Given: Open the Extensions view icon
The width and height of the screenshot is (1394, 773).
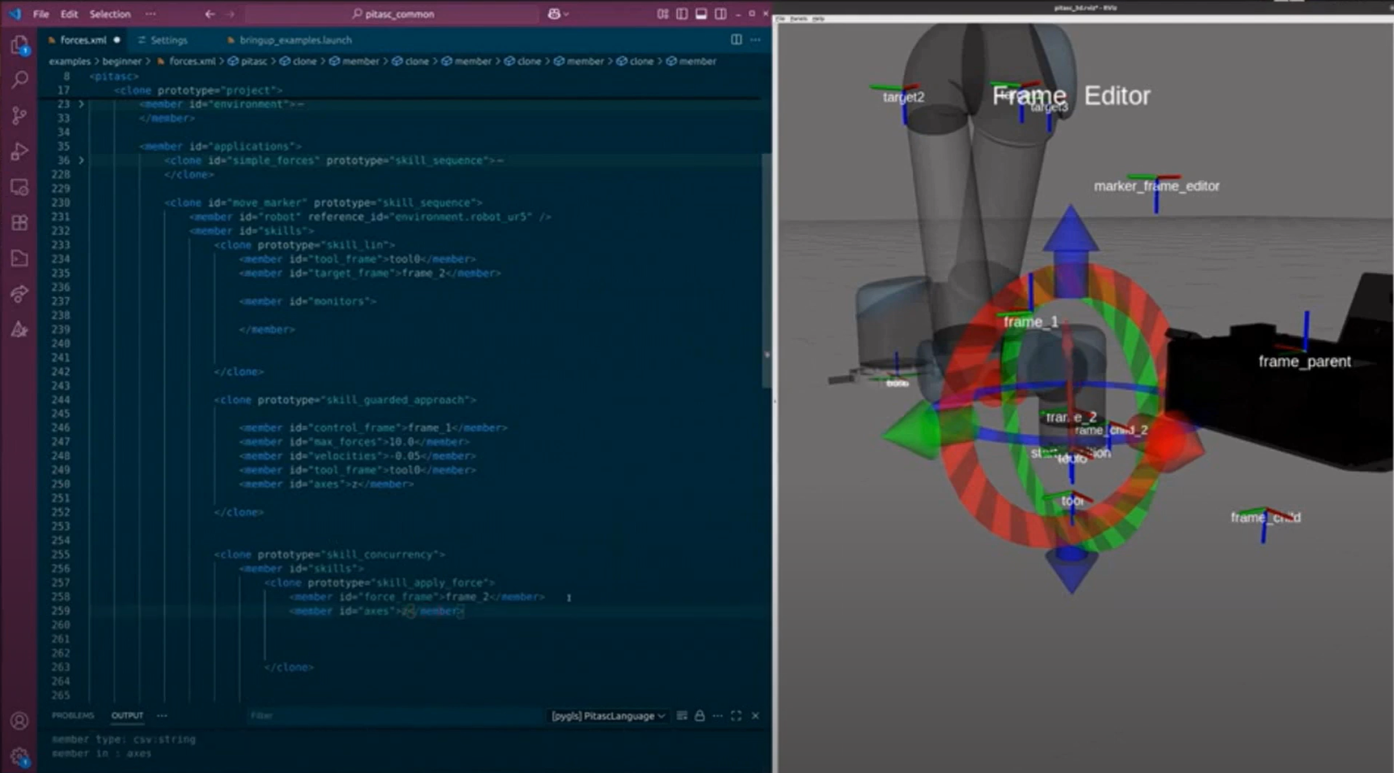Looking at the screenshot, I should [20, 223].
